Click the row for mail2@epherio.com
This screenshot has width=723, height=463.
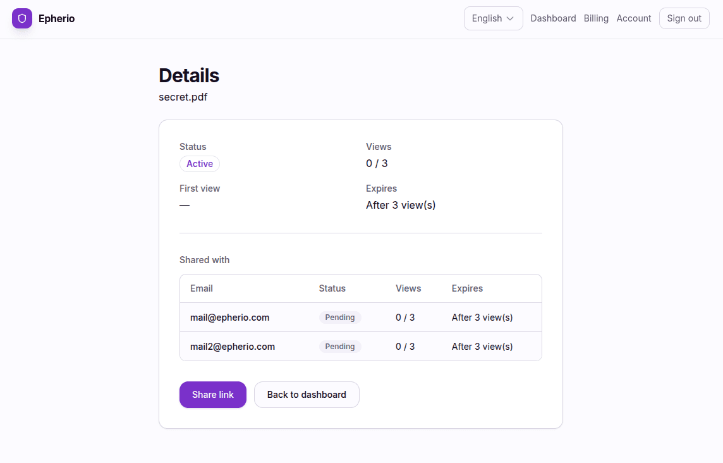coord(233,346)
